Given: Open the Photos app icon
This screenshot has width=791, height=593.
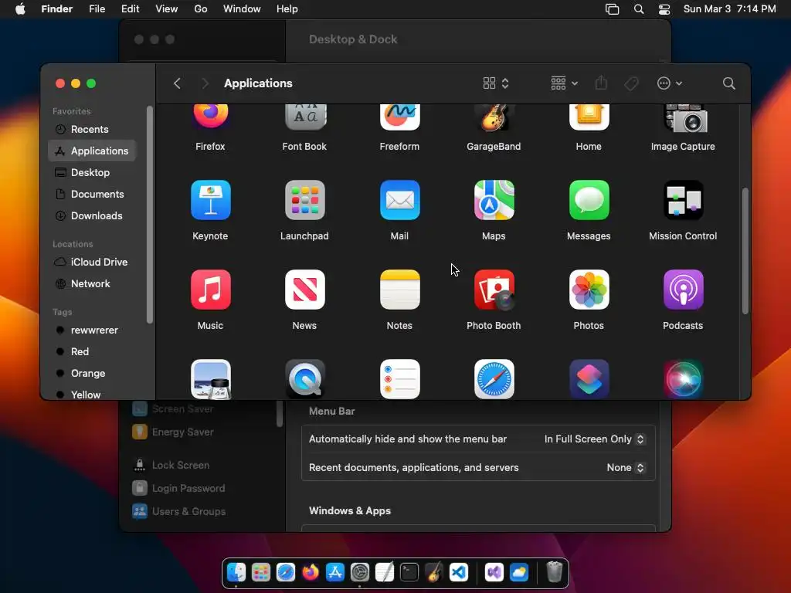Looking at the screenshot, I should pyautogui.click(x=589, y=290).
